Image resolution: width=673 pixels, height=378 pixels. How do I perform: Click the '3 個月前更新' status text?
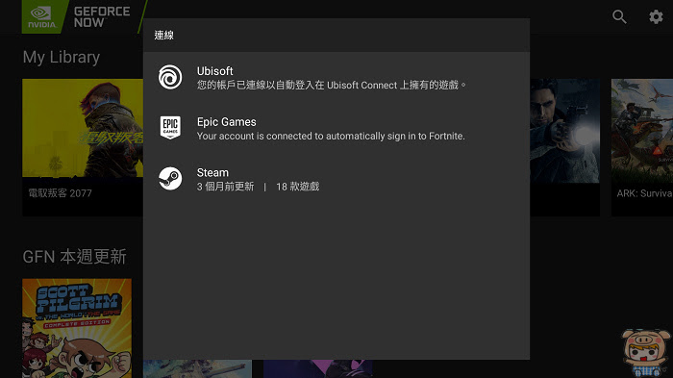[225, 187]
